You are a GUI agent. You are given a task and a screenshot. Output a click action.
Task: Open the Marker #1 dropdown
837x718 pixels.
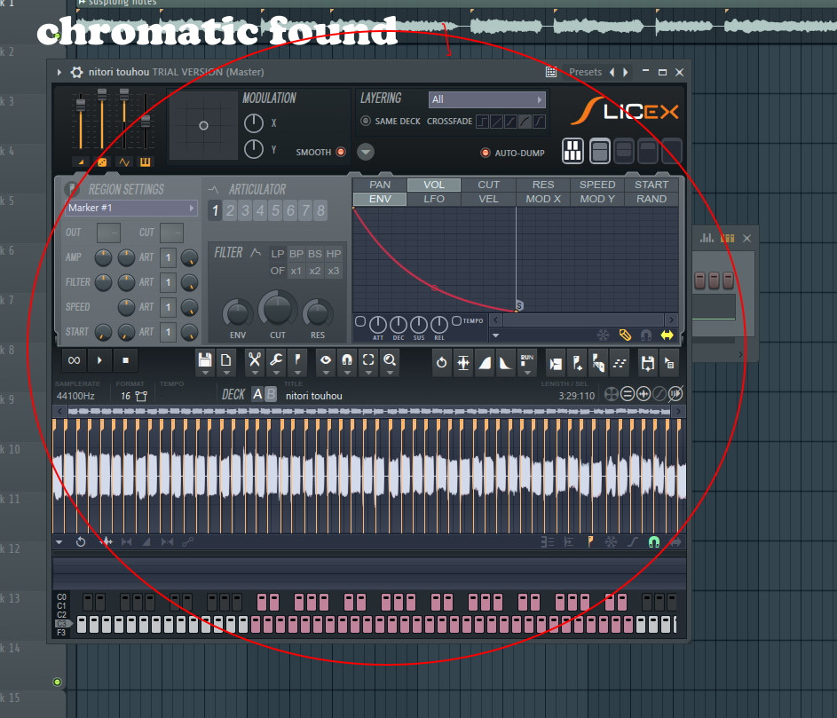(129, 207)
